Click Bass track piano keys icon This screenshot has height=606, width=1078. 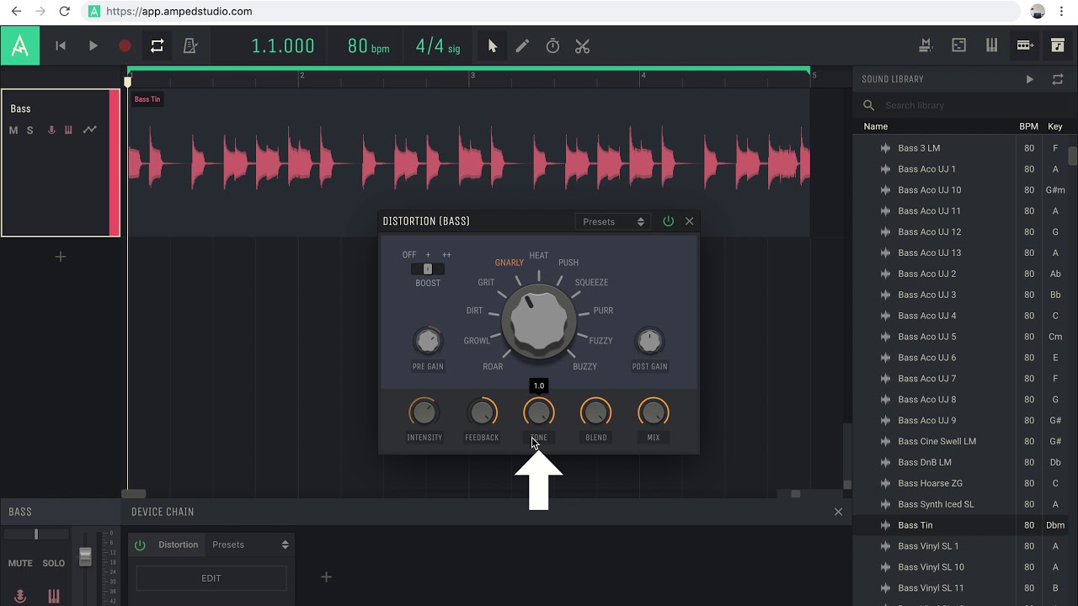[x=68, y=130]
